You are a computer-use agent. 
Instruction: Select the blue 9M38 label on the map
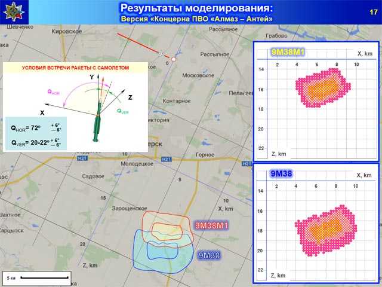(209, 255)
